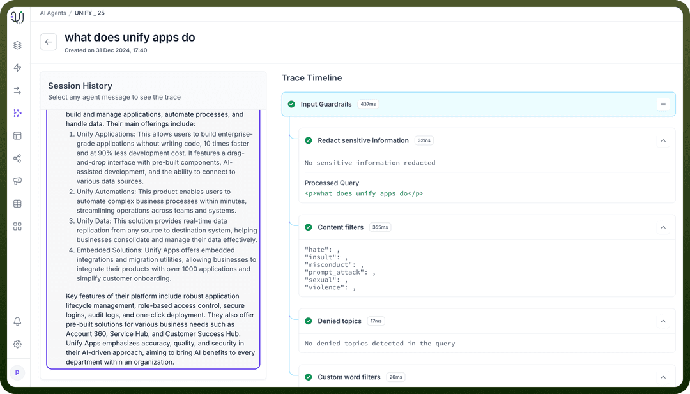Open the P user profile avatar
The width and height of the screenshot is (690, 394).
point(17,373)
